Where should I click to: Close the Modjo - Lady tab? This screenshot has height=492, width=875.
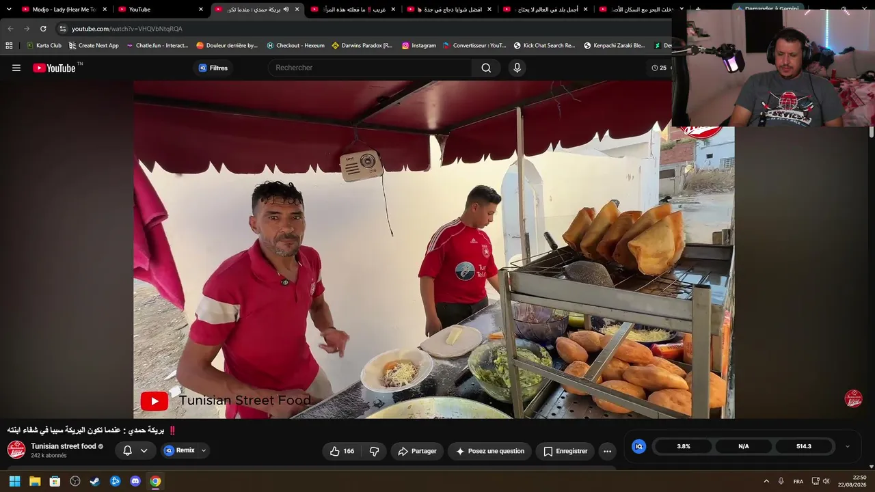(105, 10)
